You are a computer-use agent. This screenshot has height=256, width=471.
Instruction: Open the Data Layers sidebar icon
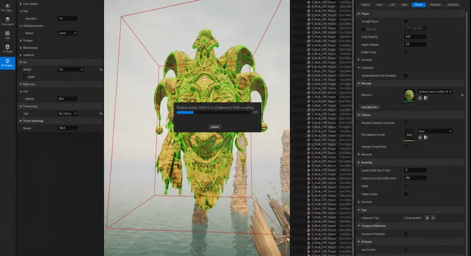coord(7,21)
